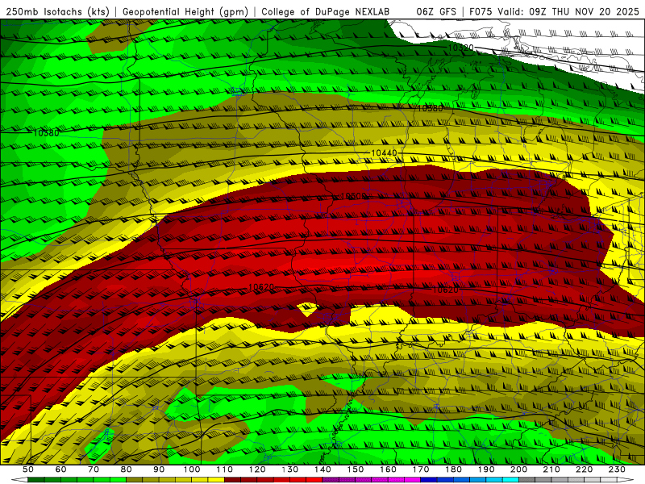Click the "College of DuPage NEXLAB" credit
Screen dimensions: 645x484
(x=325, y=11)
